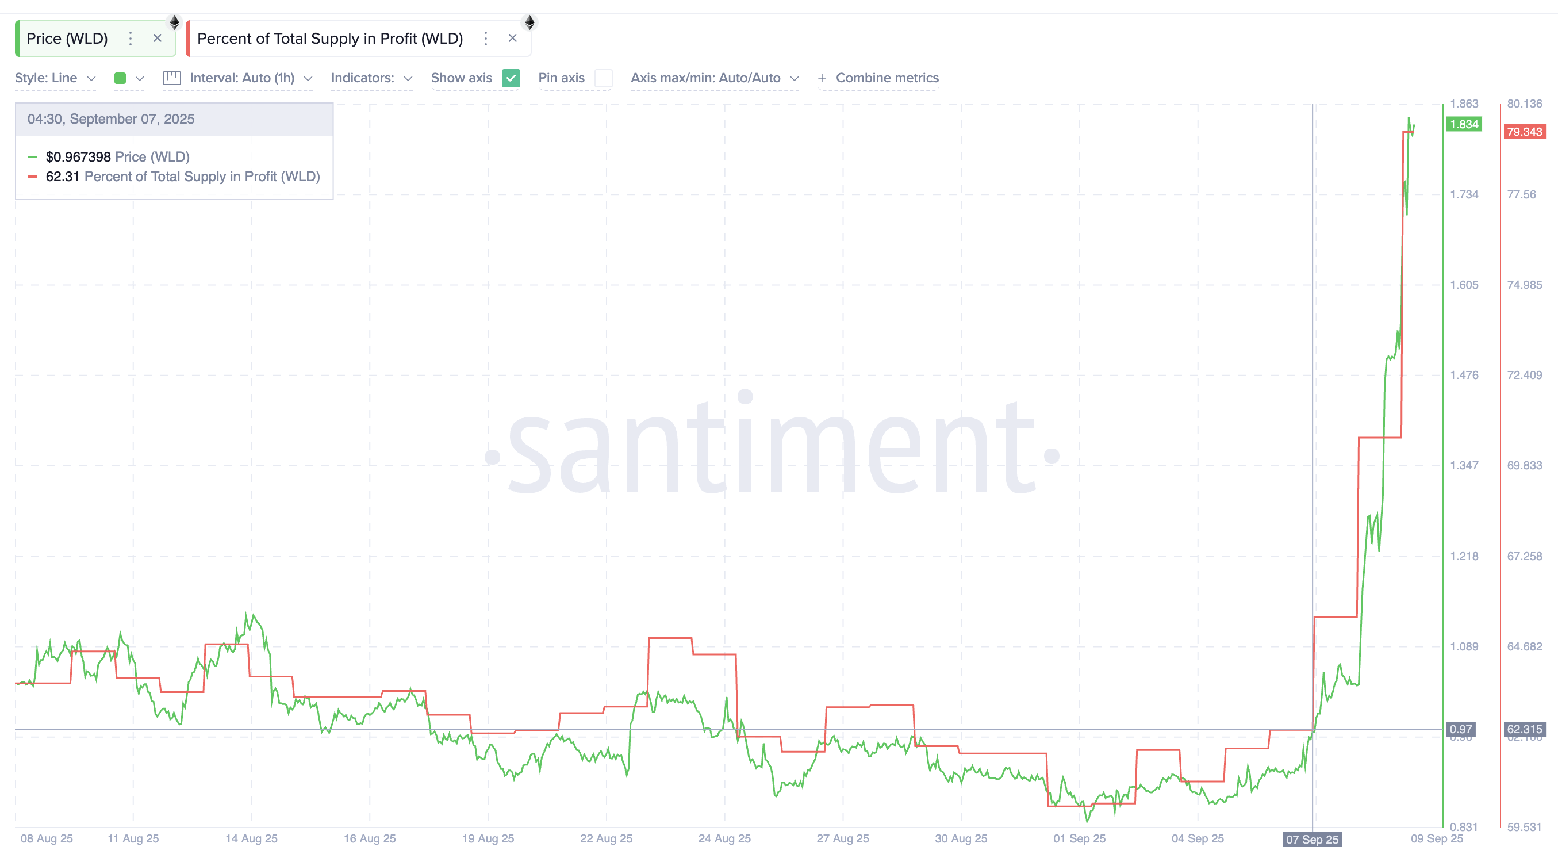Screen dimensions: 1558x858
Task: Click the Ethereum icon above the Price (WLD) tab
Action: pos(174,23)
